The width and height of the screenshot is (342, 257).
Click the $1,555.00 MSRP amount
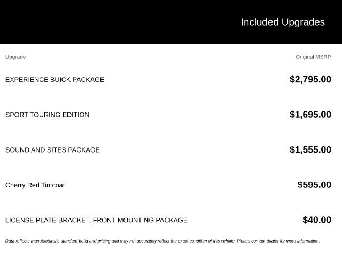pyautogui.click(x=310, y=150)
